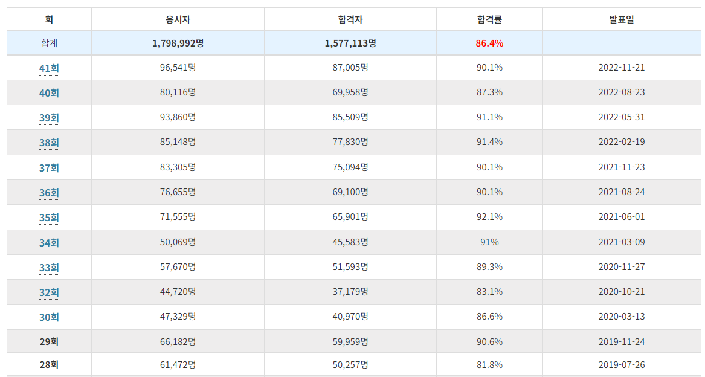Open the 40회 exam results link
Viewport: 705px width, 377px height.
click(49, 92)
